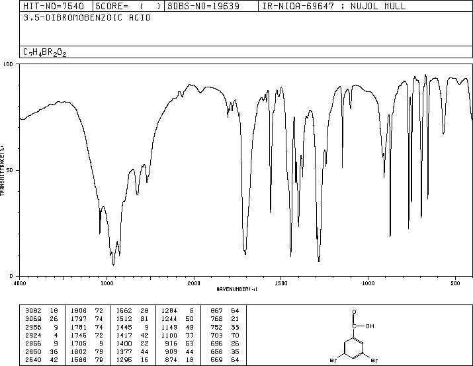Viewport: 473px width, 366px height.
Task: Select the 1400 peak entry
Action: coord(132,343)
